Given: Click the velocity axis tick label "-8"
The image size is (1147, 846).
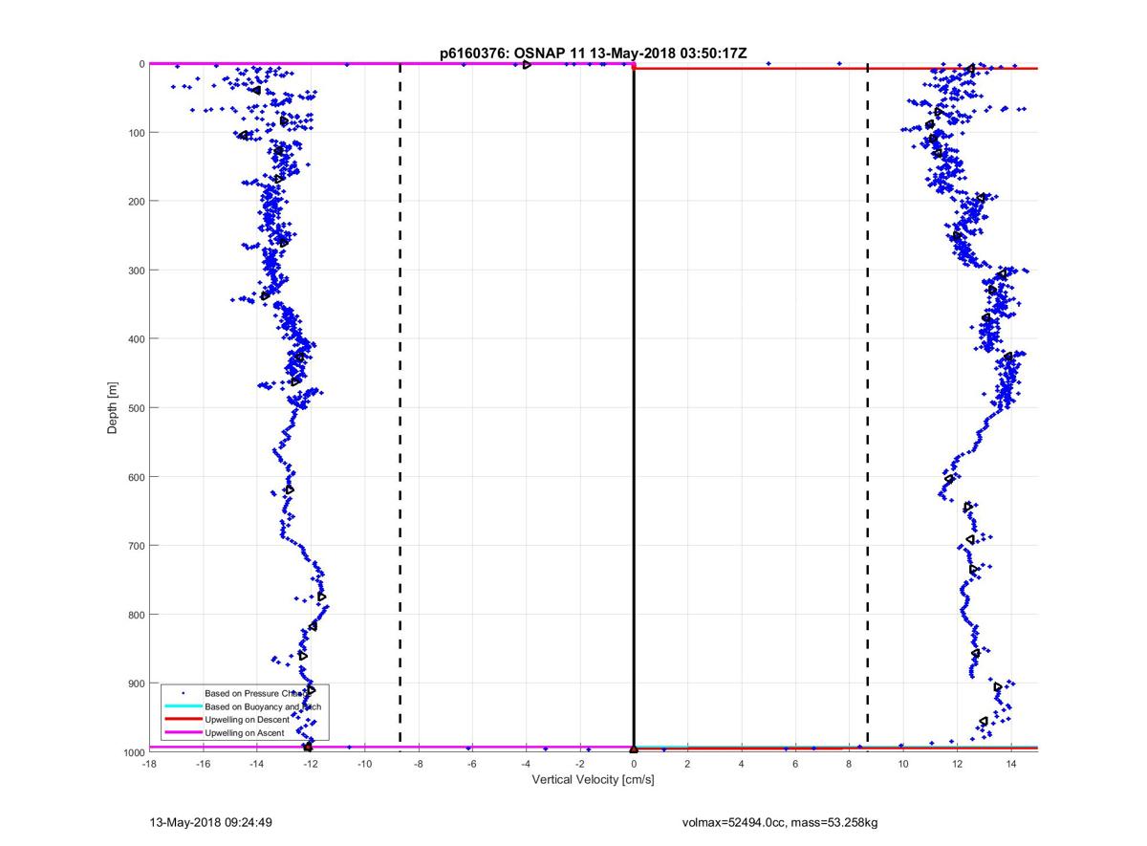Looking at the screenshot, I should (419, 764).
